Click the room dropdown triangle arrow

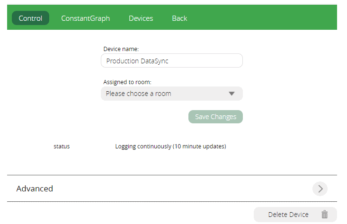pos(231,94)
